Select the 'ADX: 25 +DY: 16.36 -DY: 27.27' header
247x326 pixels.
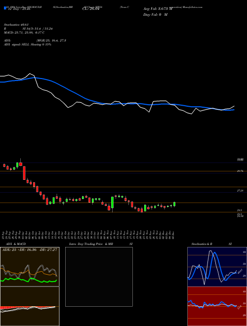[29, 250]
